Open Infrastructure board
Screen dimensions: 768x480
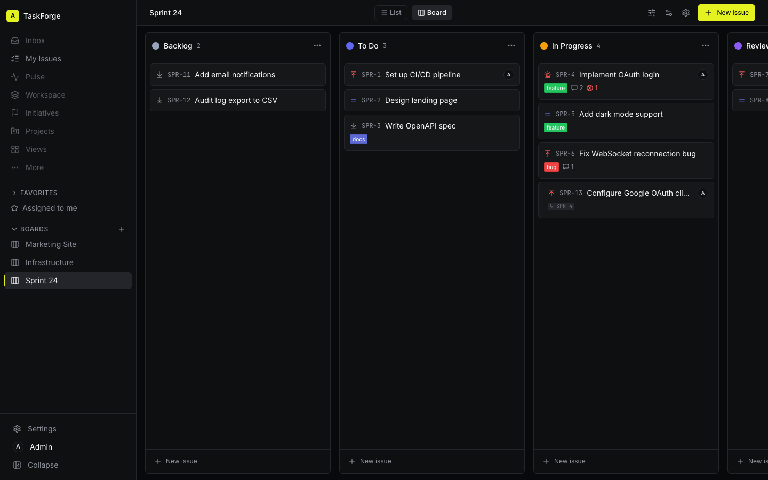[68, 262]
